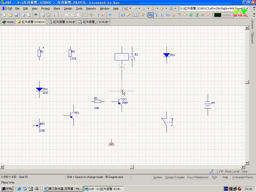256x192 pixels.
Task: Click the select inside area dashed rectangle
Action: coord(85,15)
